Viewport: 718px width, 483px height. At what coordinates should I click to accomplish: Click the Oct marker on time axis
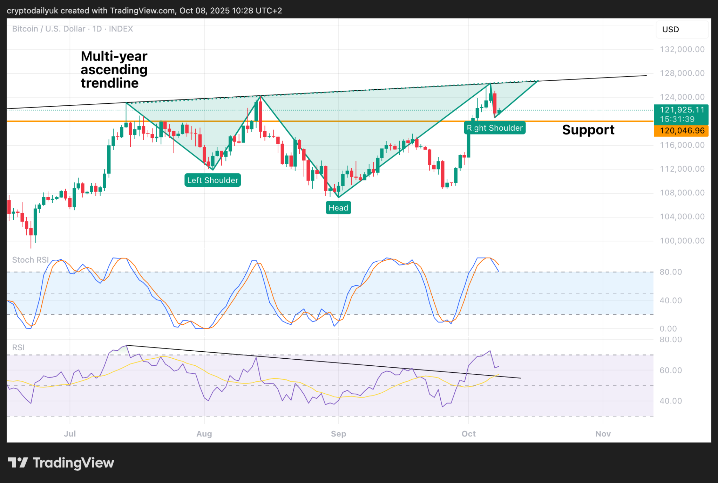point(468,434)
